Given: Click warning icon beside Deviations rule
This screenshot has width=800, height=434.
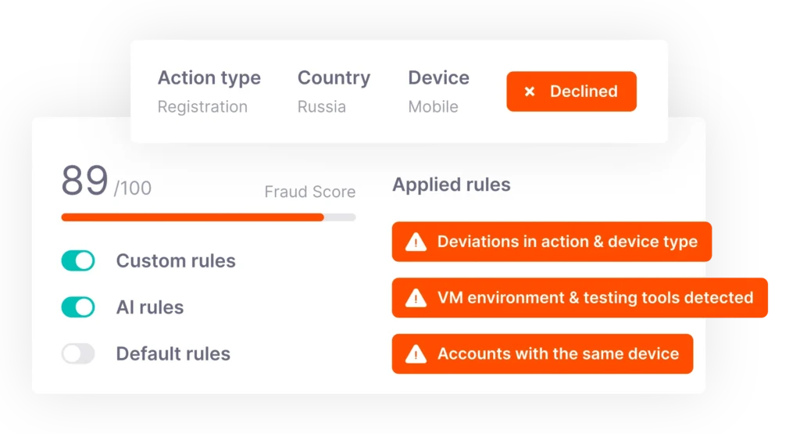Looking at the screenshot, I should [416, 242].
